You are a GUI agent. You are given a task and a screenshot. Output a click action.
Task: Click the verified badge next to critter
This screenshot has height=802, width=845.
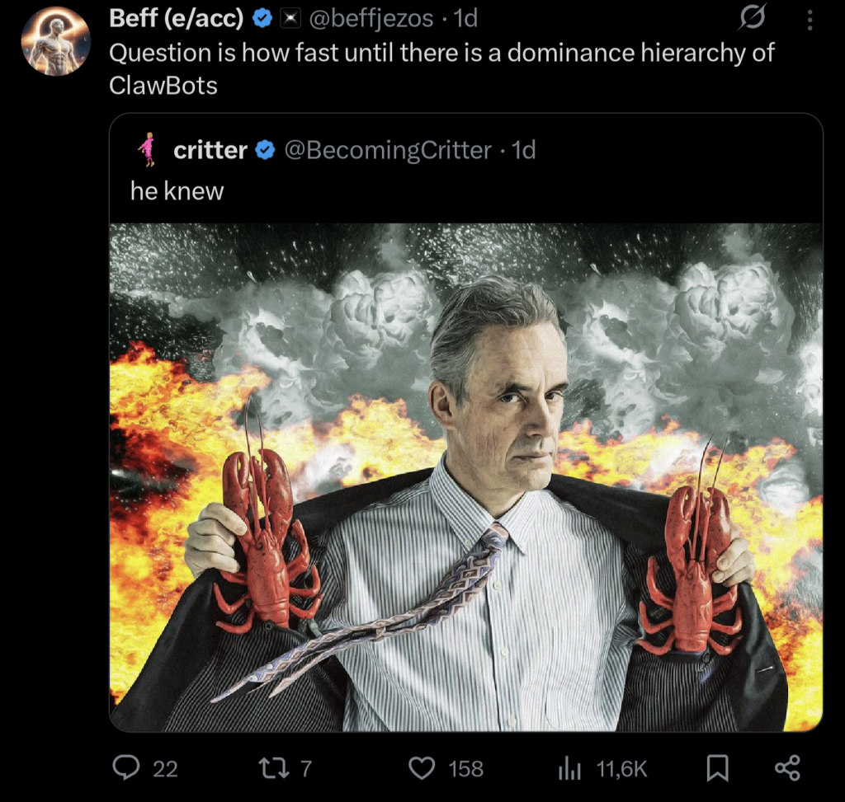[265, 150]
